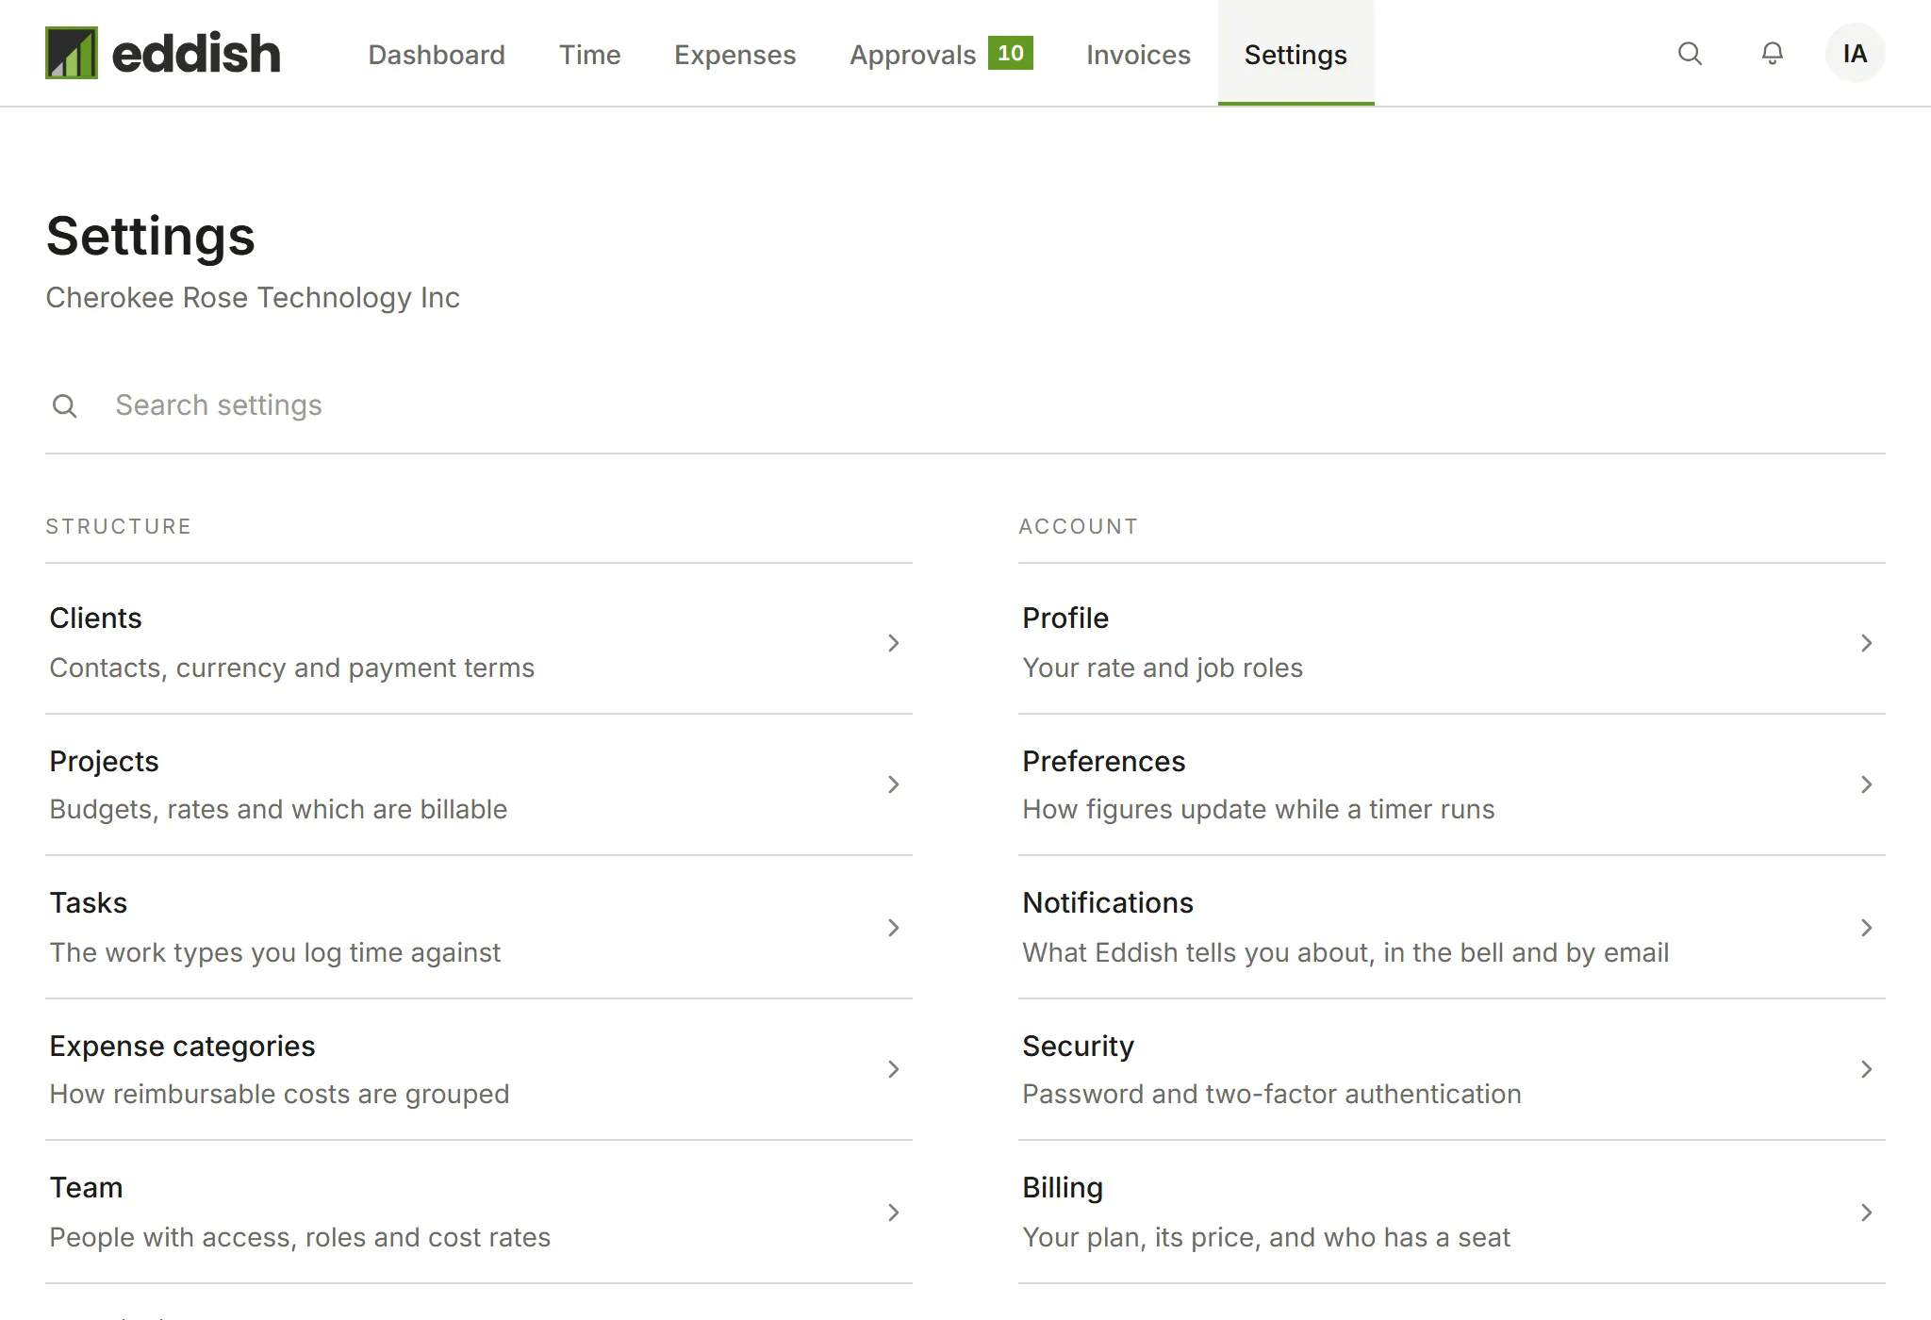Click 'How figures update while a timer runs'
The image size is (1931, 1320).
click(1259, 809)
